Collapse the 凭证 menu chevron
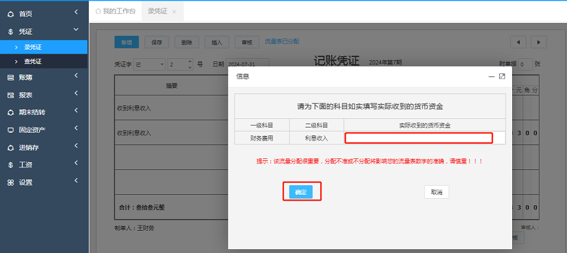 point(76,29)
